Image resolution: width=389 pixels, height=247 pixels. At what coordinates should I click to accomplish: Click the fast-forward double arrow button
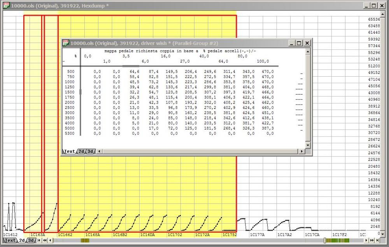pos(371,241)
